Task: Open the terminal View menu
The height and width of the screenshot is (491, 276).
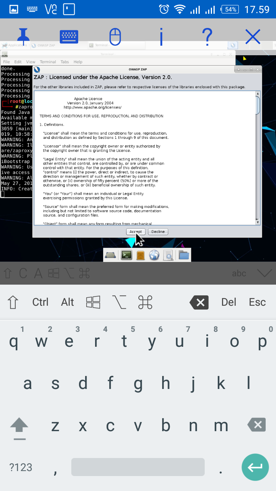Action: click(x=31, y=62)
